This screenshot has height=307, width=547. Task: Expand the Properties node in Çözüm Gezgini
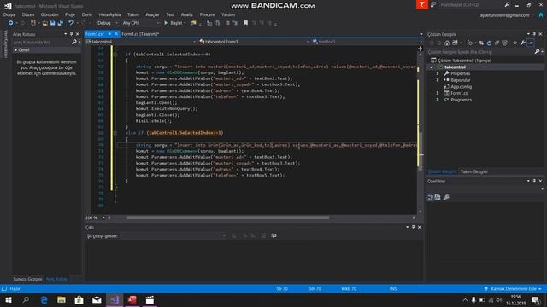coord(438,74)
